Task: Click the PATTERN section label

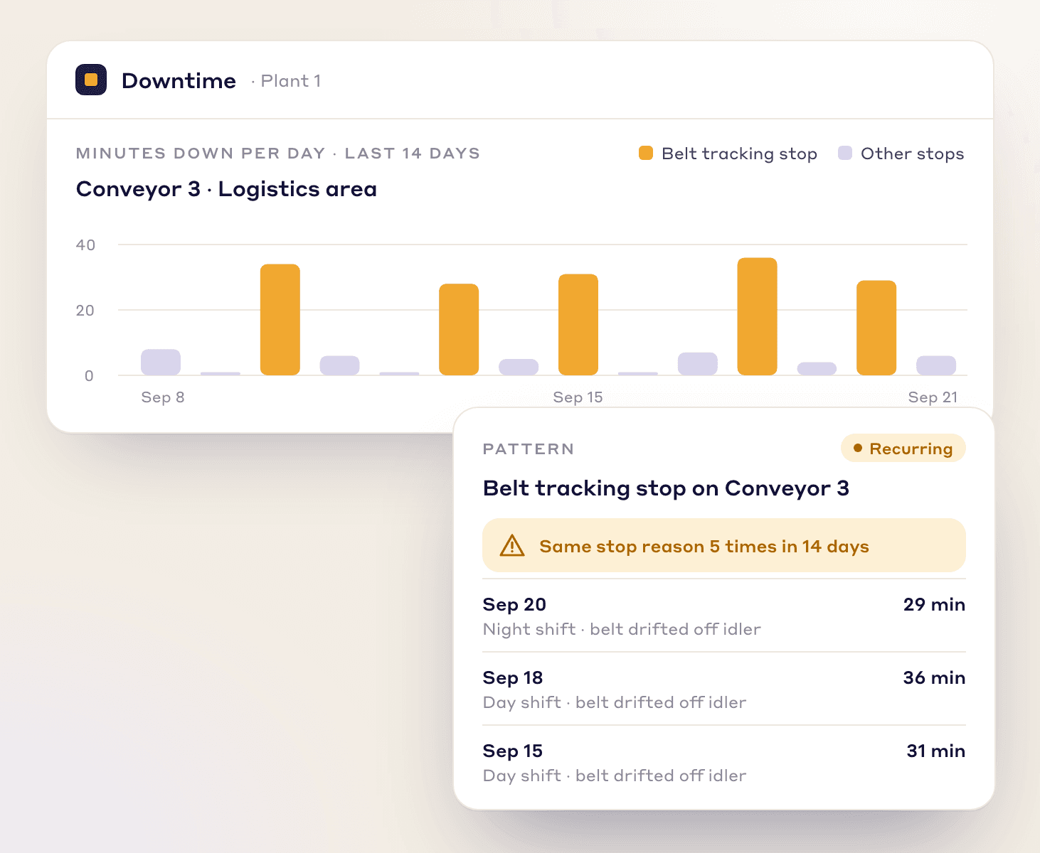Action: point(529,449)
